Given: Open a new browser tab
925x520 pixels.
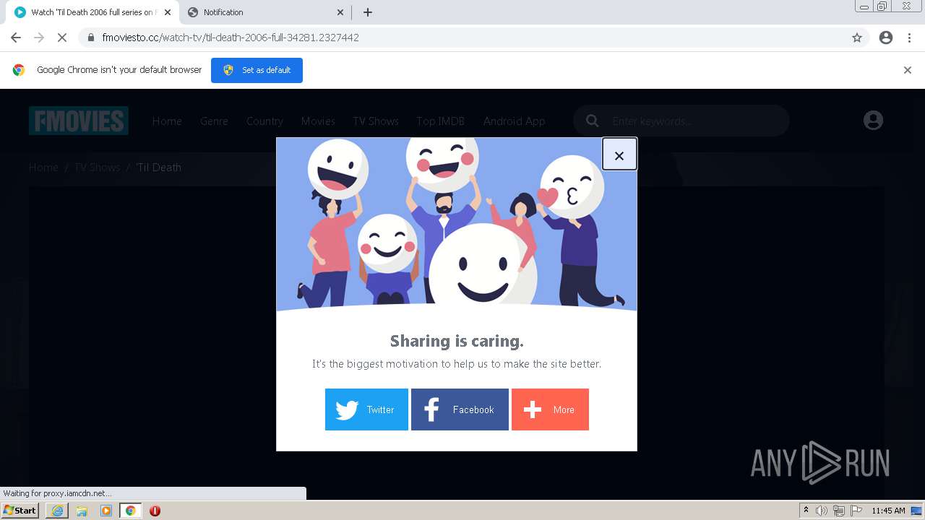Looking at the screenshot, I should [368, 12].
